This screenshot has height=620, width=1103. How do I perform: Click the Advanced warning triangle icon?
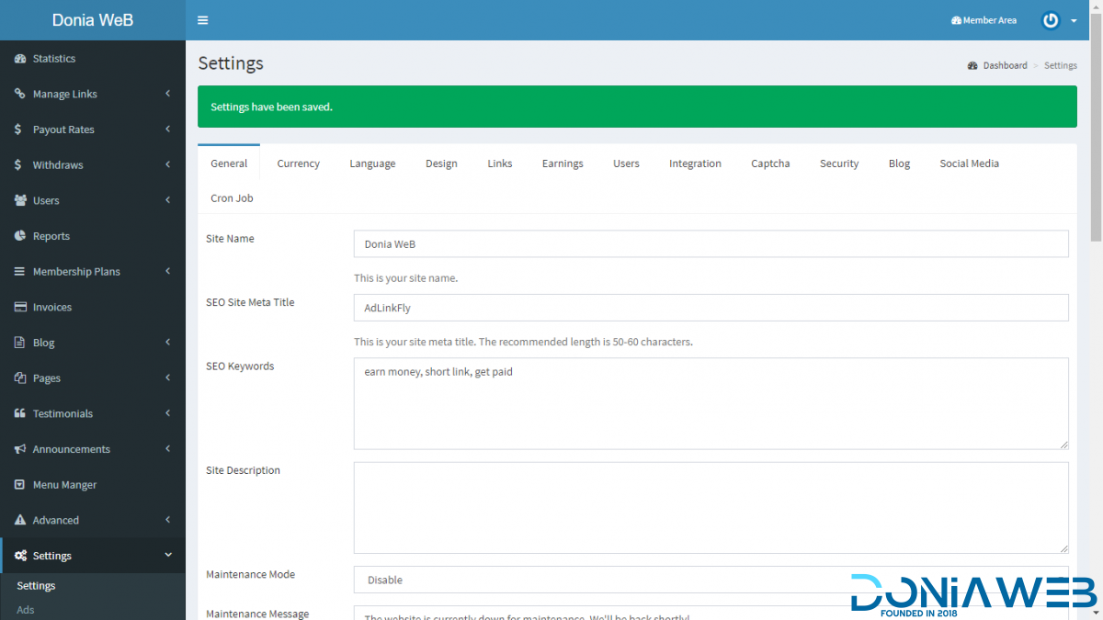click(x=20, y=520)
